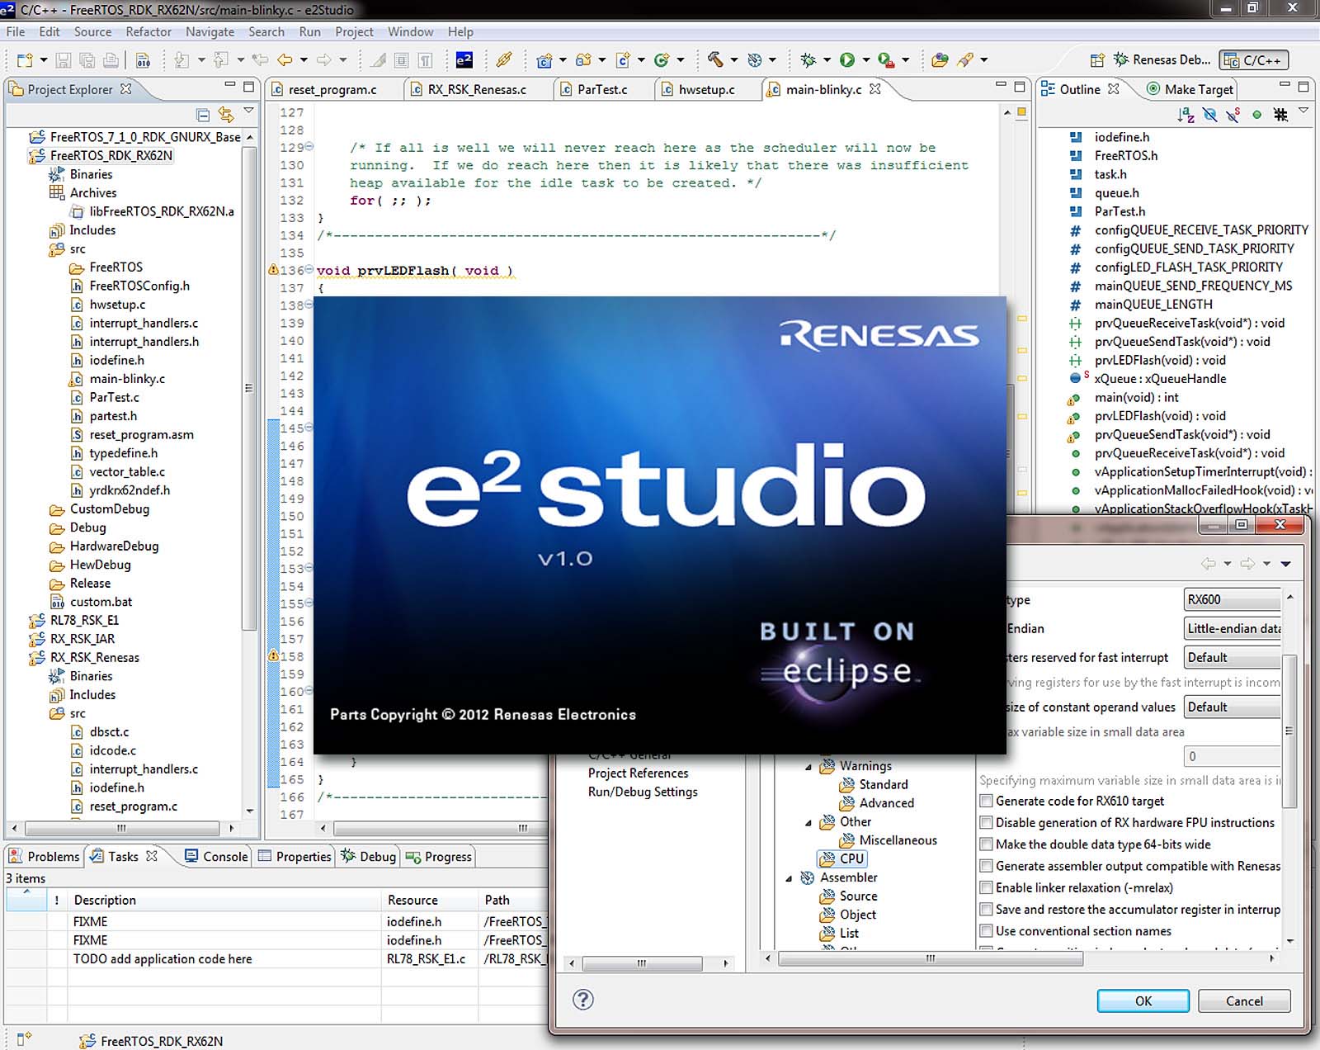1320x1050 pixels.
Task: Maximize the editor area
Action: [x=1021, y=86]
